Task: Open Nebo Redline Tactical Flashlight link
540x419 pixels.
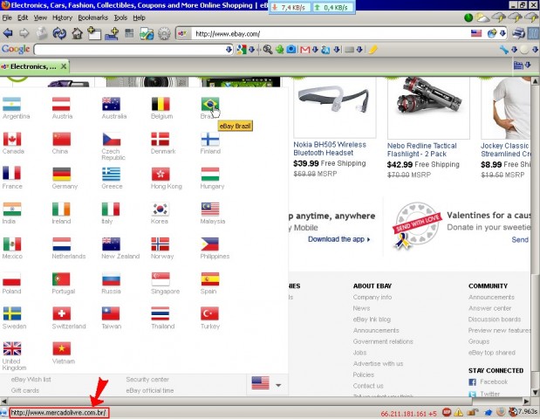Action: pos(422,150)
